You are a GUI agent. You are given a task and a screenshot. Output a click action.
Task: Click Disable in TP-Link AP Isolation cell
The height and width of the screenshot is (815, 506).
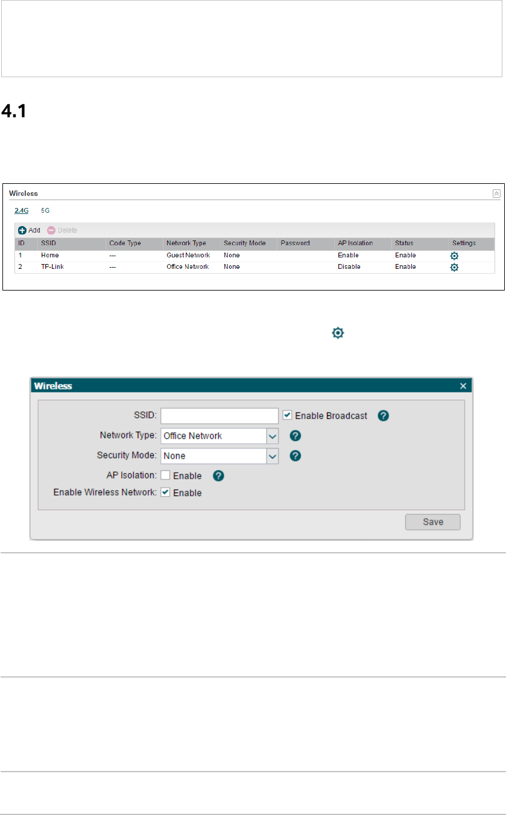click(349, 267)
